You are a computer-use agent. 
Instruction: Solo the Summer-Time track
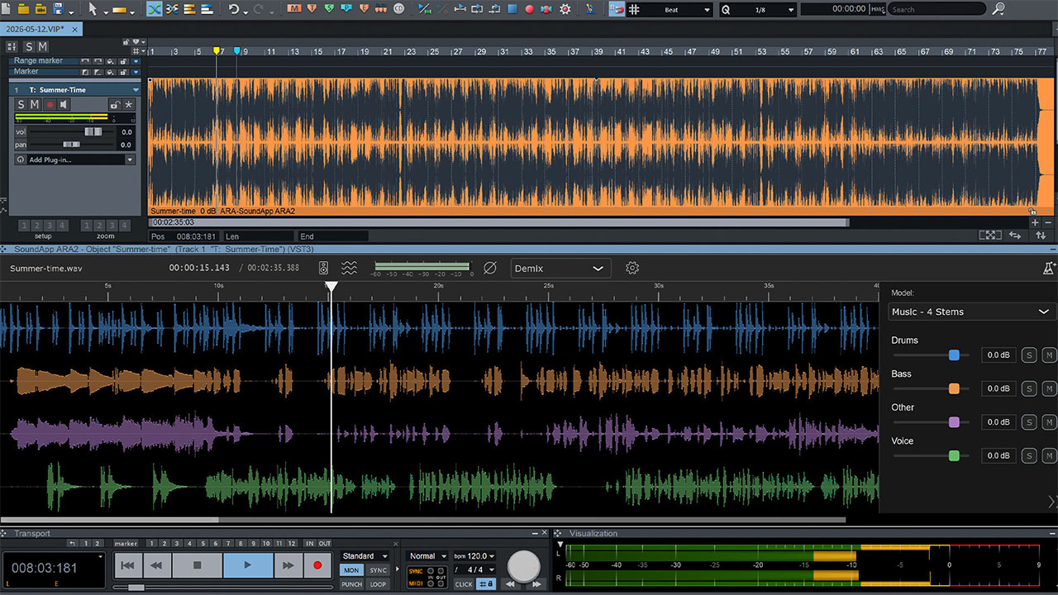coord(21,104)
